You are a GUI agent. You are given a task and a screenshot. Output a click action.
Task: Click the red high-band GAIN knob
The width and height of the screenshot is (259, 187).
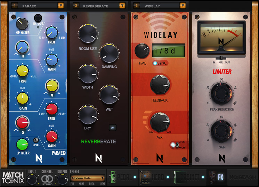click(52, 137)
